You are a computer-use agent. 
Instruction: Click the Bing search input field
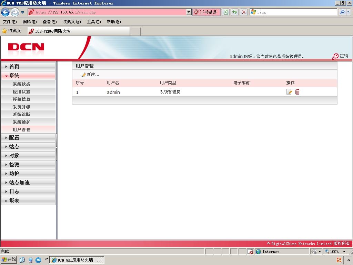294,12
